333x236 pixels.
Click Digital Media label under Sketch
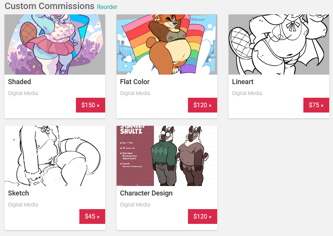(x=23, y=205)
